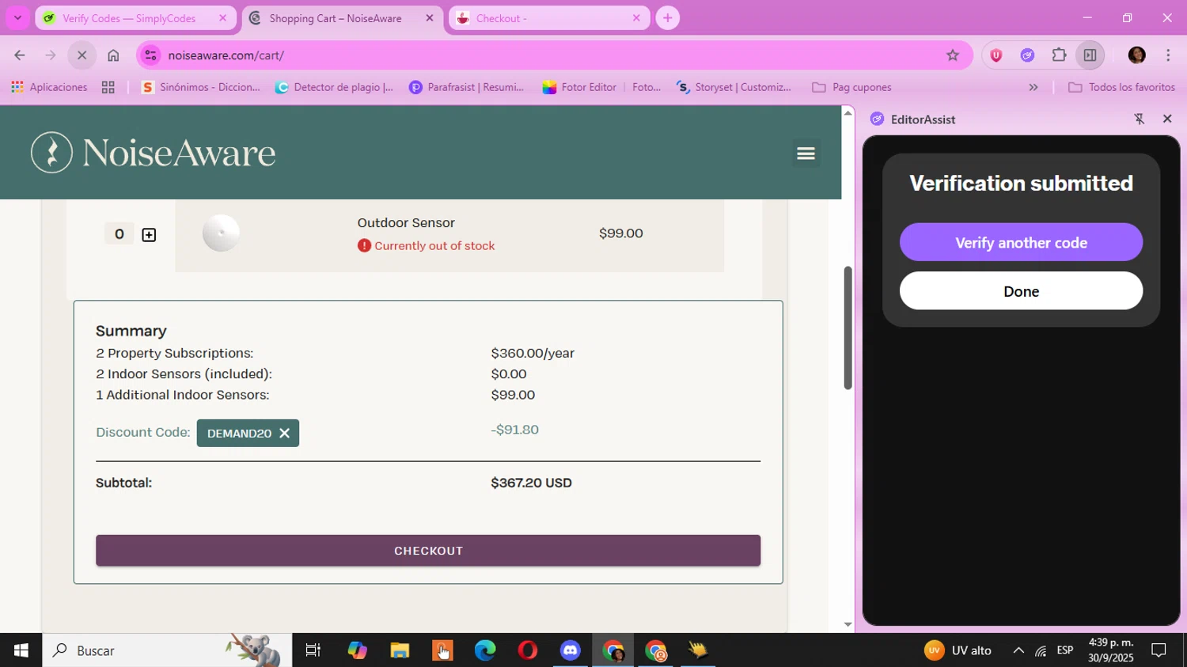Click the page vertical scrollbar thumb
The image size is (1187, 667).
pos(848,328)
